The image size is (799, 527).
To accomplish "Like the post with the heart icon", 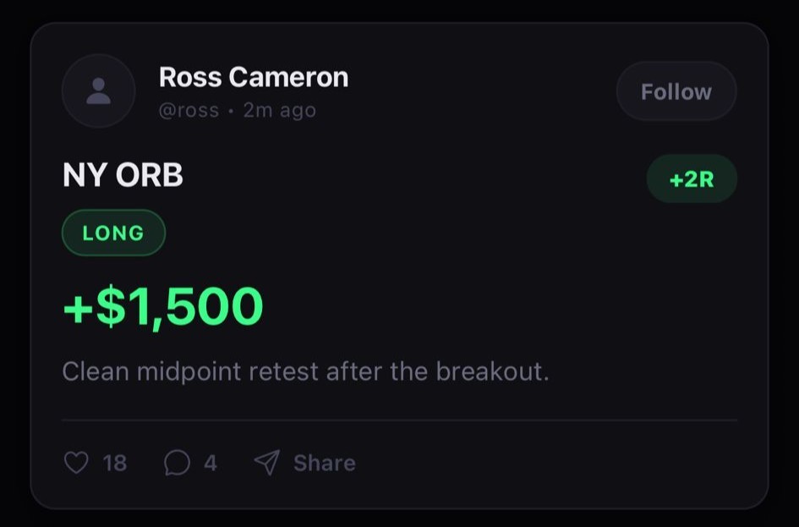I will 76,463.
